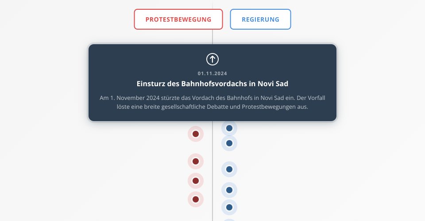Screen dimensions: 425x221
Task: Click the partially visible blue marker at bottom edge
Action: coord(229,220)
